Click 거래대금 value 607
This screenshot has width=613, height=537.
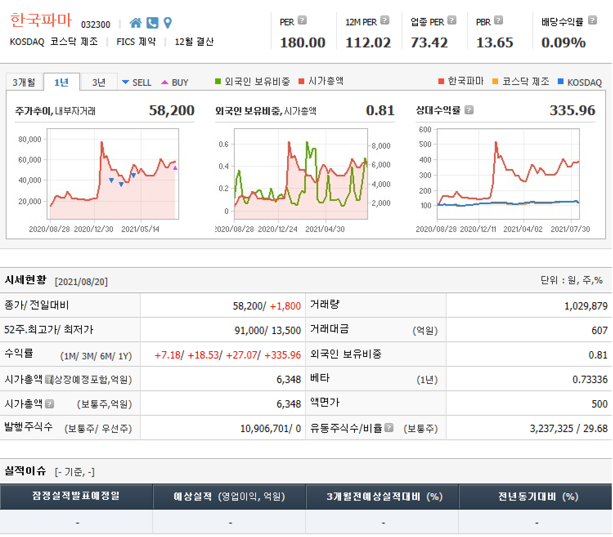(x=600, y=330)
